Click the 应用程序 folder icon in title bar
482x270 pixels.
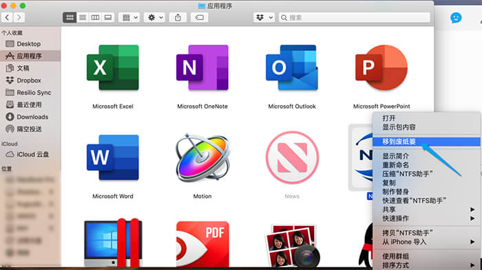point(202,5)
